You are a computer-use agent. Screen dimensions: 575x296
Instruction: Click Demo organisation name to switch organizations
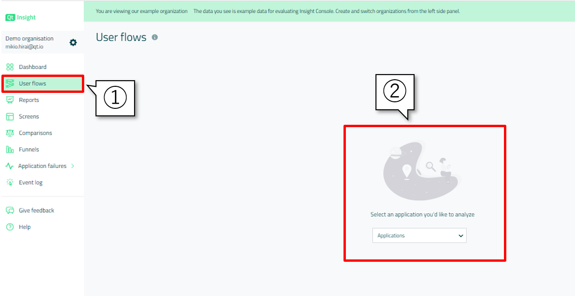click(30, 38)
